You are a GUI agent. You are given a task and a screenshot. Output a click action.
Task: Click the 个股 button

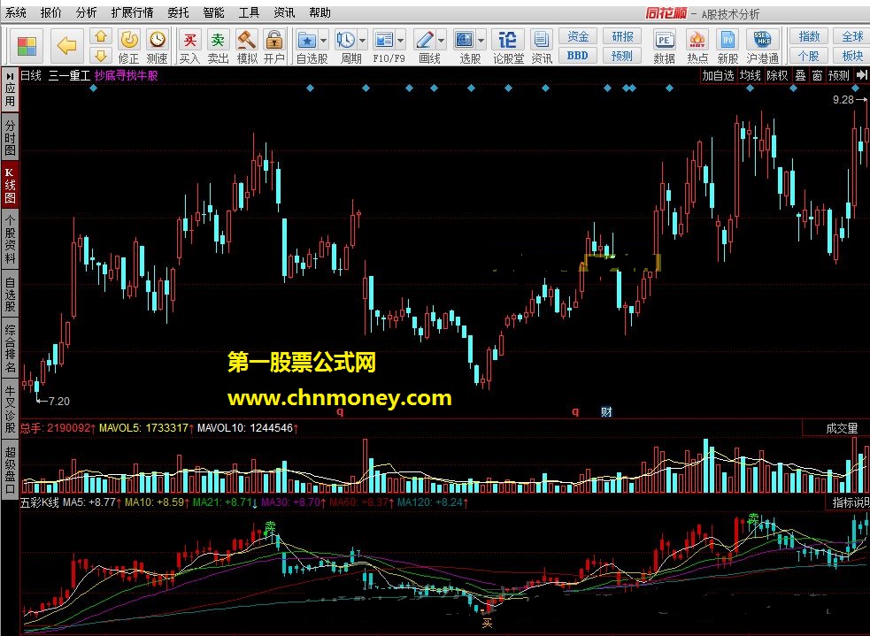pos(809,56)
